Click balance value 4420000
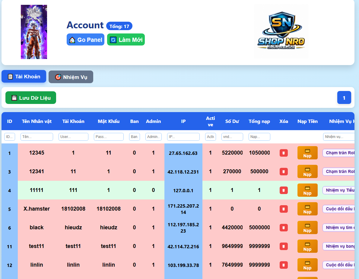The width and height of the screenshot is (359, 279). 232,227
